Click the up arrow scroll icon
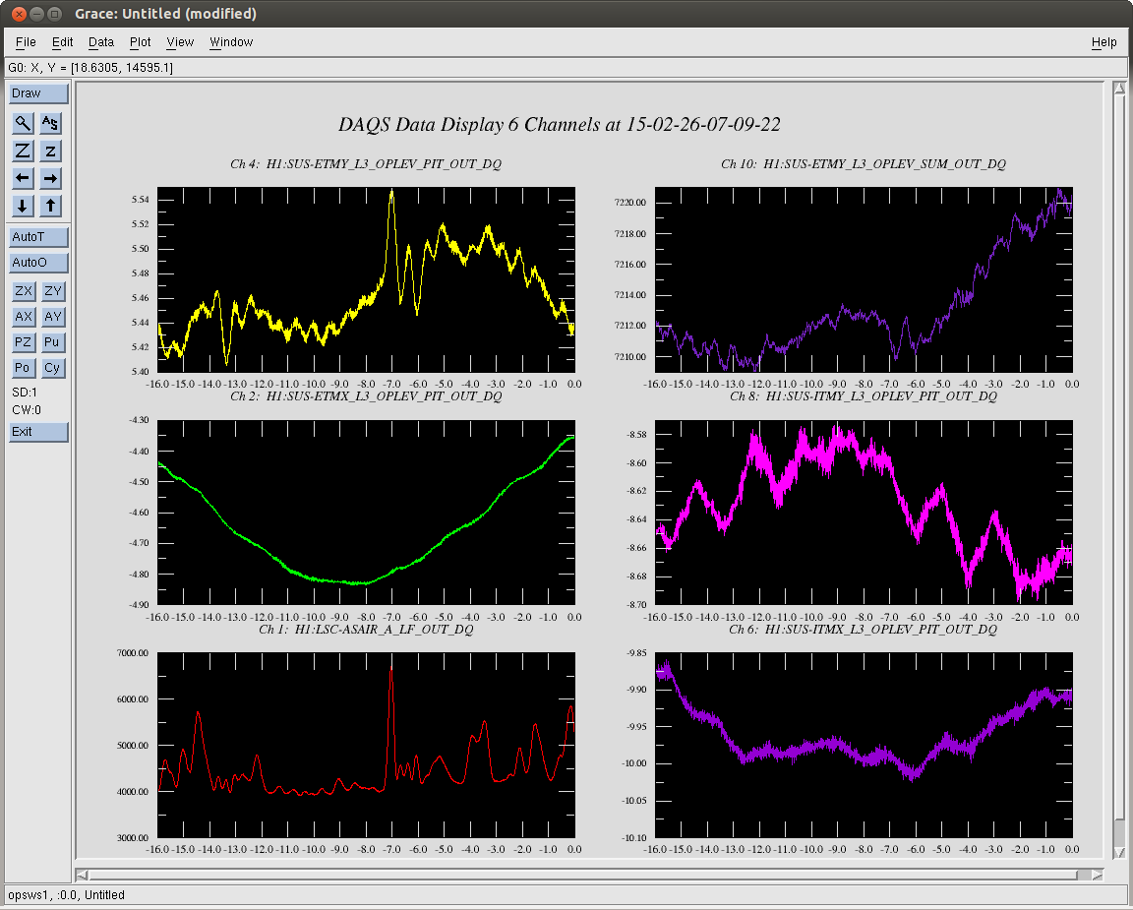1133x910 pixels. coord(50,206)
